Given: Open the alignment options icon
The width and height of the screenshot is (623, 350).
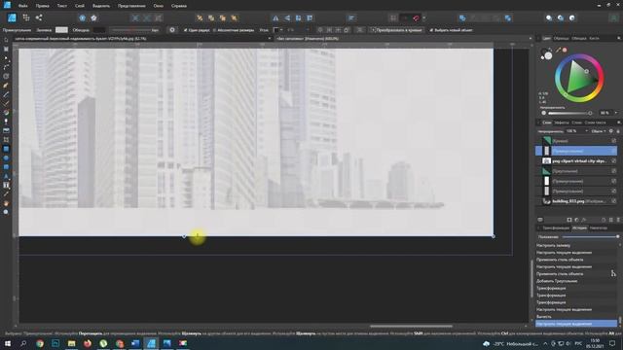Looking at the screenshot, I should (351, 17).
